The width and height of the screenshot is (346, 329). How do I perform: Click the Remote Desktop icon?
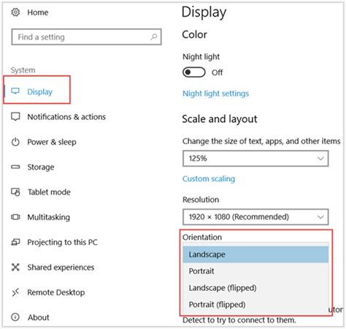[15, 292]
